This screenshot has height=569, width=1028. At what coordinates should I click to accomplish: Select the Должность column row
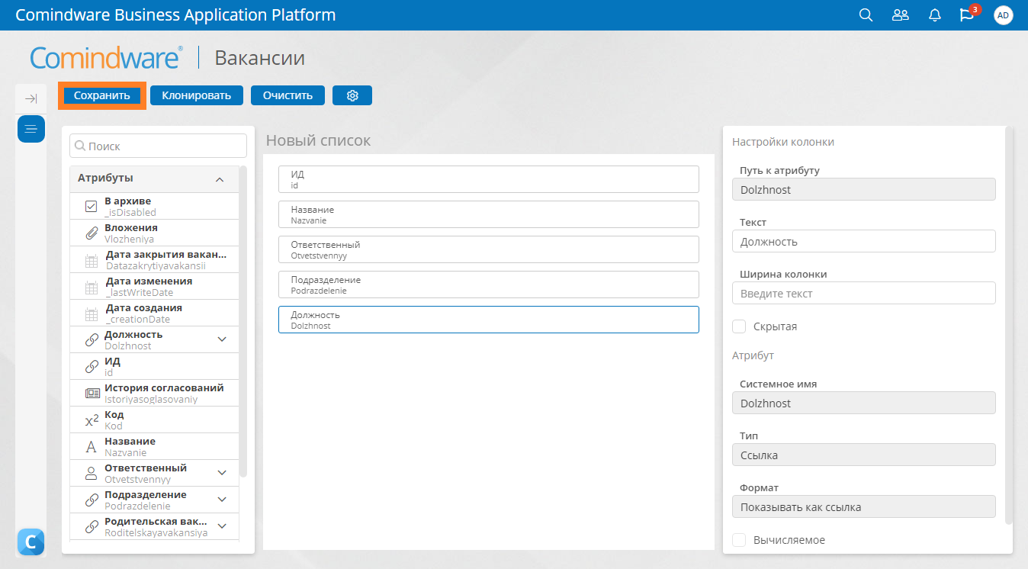489,320
